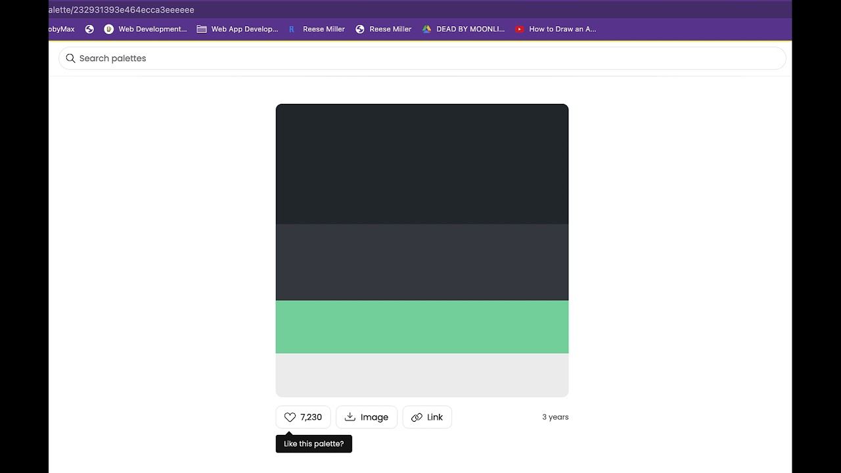
Task: Click the Like this palette? tooltip
Action: 314,444
